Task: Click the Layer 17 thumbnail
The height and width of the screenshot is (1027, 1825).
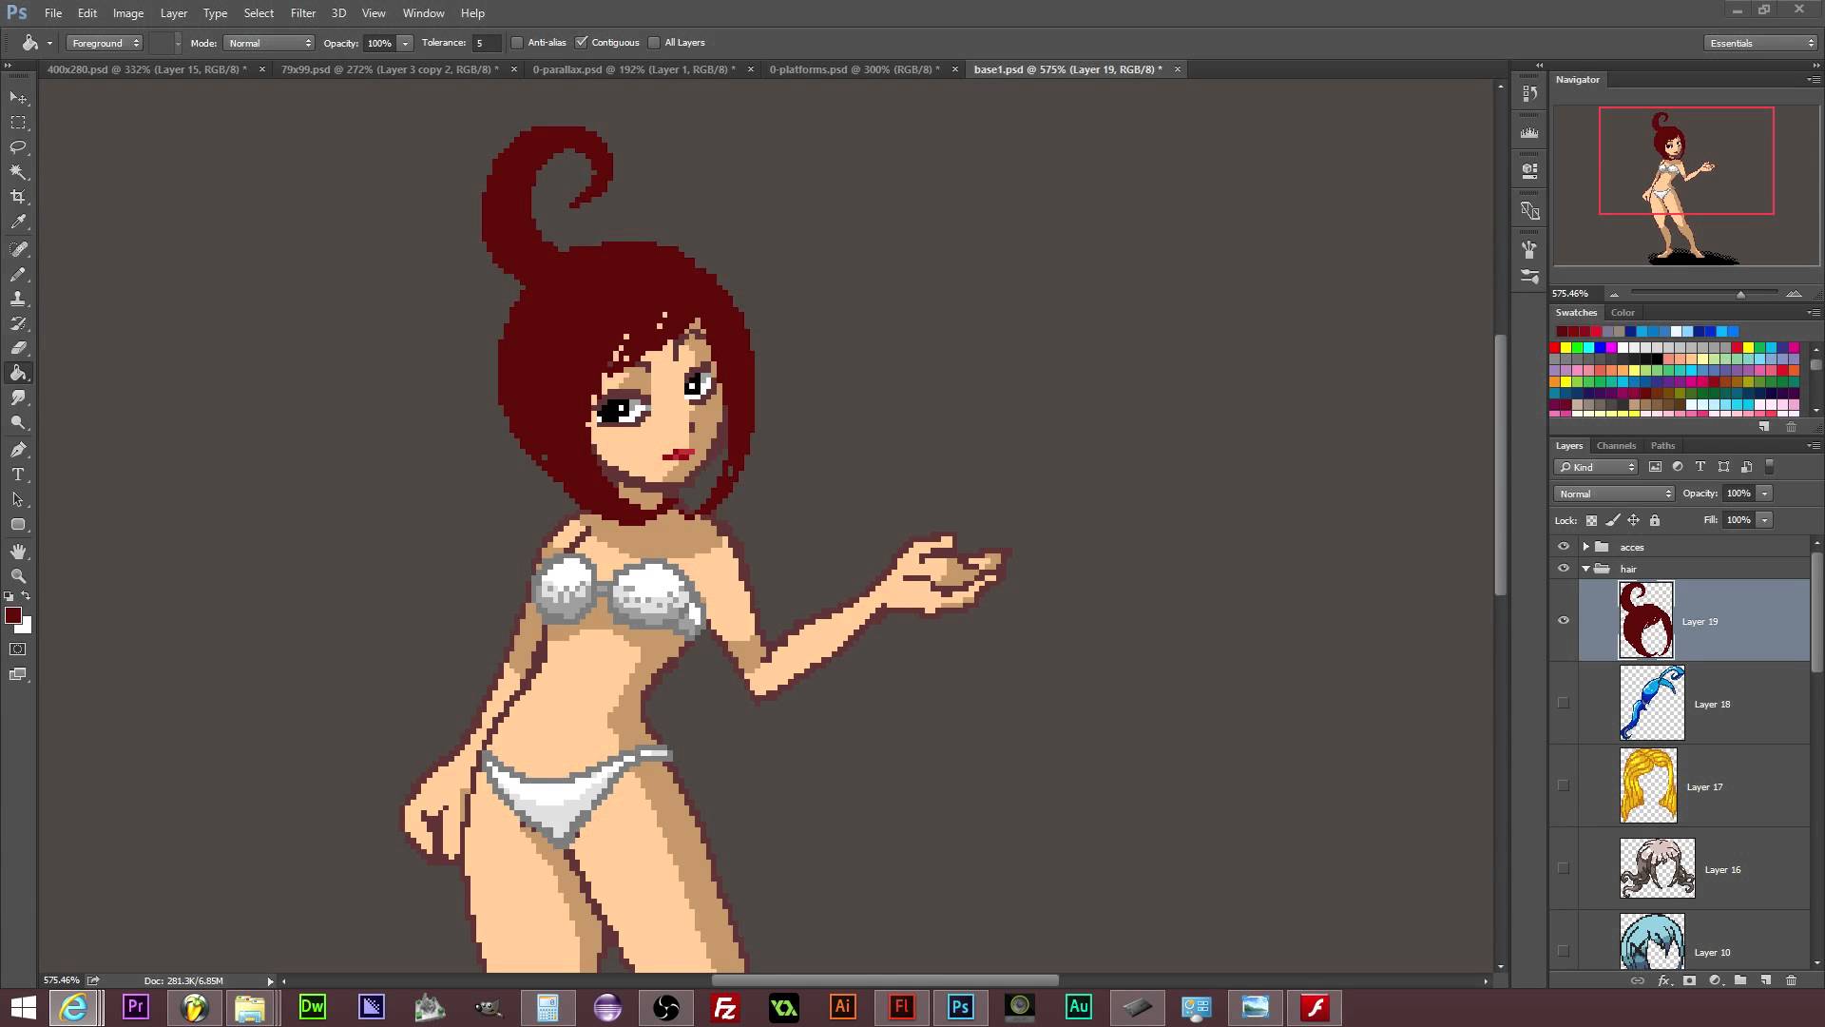Action: point(1648,786)
